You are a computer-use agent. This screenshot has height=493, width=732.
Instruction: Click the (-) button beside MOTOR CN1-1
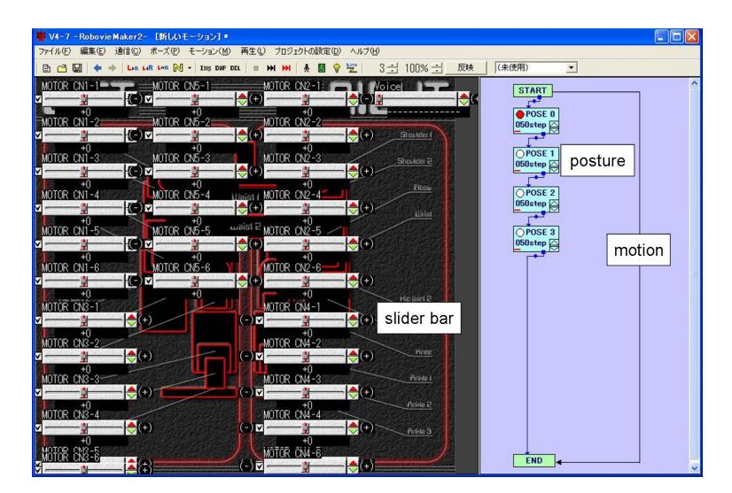[135, 99]
